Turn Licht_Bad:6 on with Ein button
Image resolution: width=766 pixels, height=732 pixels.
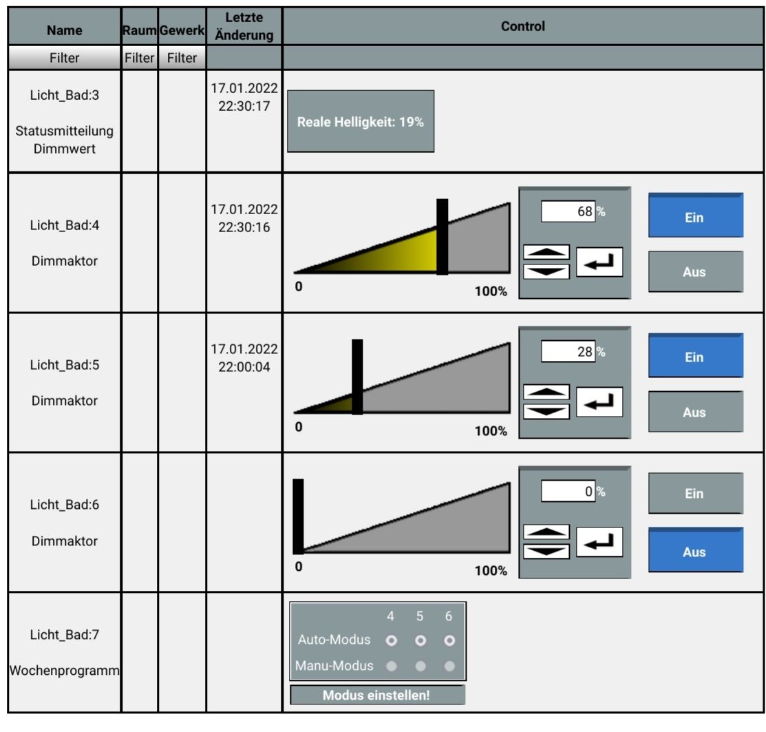[x=696, y=494]
